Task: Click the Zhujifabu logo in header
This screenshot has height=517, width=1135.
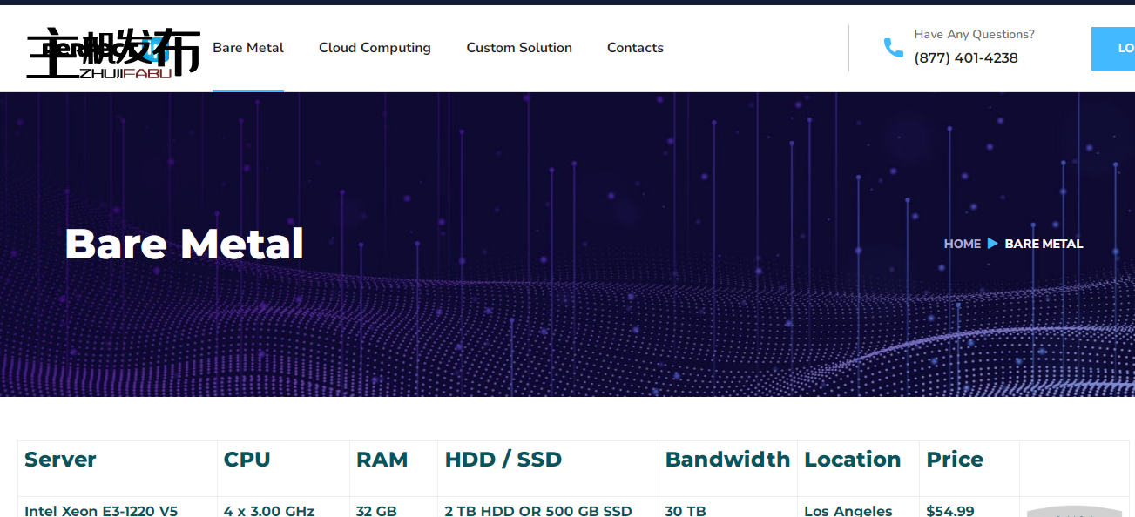Action: click(x=113, y=52)
